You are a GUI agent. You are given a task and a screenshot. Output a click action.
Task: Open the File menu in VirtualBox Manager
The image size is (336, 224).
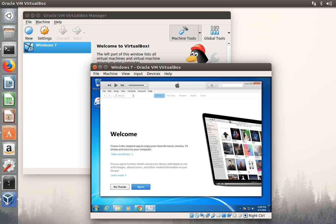[29, 22]
